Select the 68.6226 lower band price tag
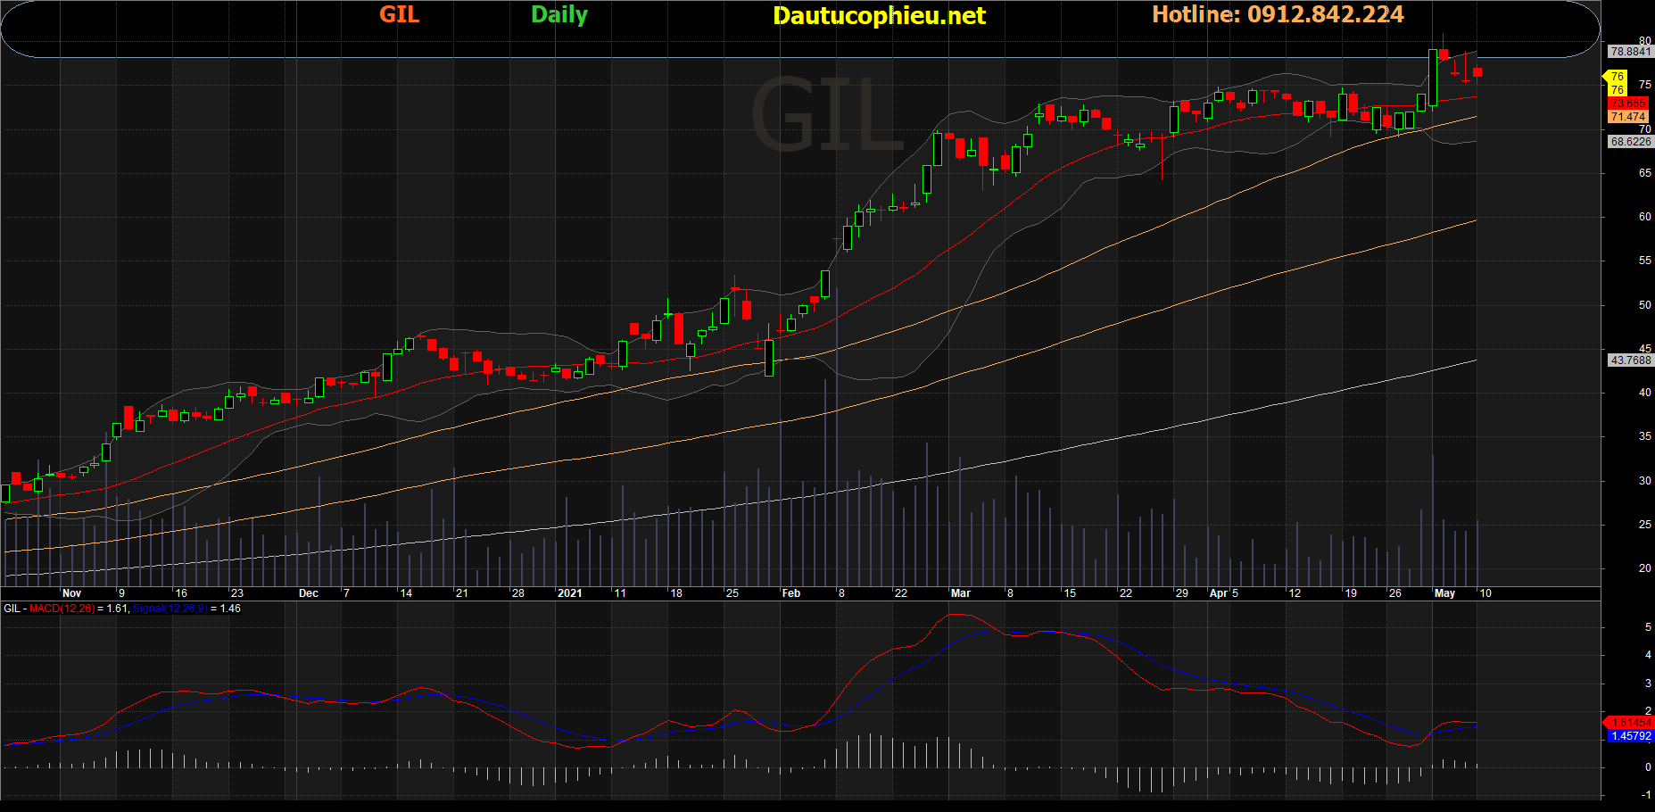 coord(1630,142)
